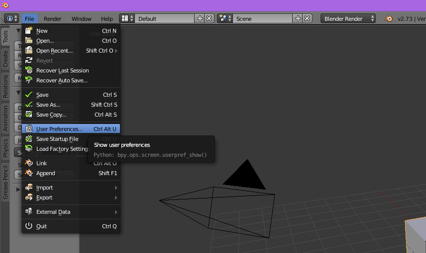Expand the Export submenu arrow
The width and height of the screenshot is (426, 253).
click(x=116, y=197)
